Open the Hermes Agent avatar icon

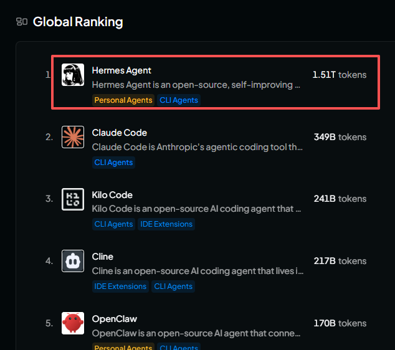[x=73, y=75]
